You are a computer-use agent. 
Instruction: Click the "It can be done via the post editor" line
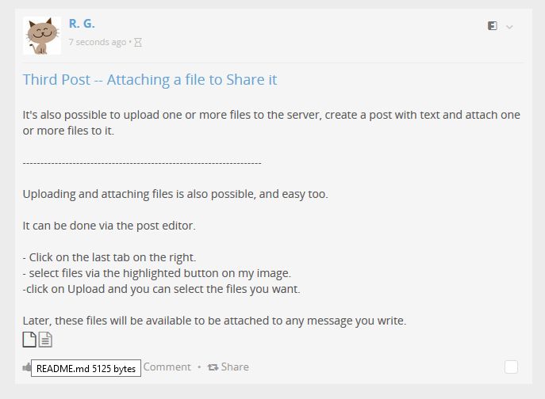point(109,226)
